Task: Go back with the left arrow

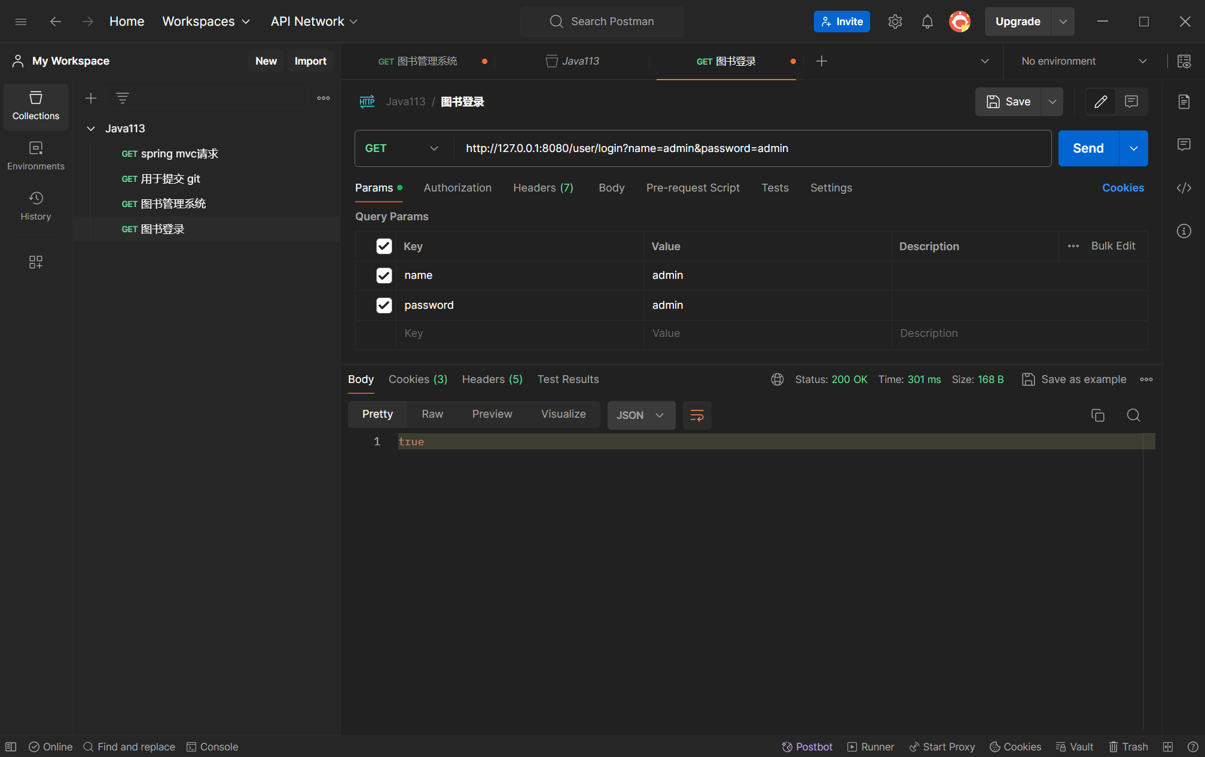Action: coord(56,22)
